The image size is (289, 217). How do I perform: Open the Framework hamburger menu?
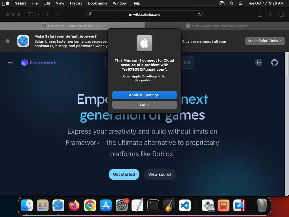click(10, 62)
